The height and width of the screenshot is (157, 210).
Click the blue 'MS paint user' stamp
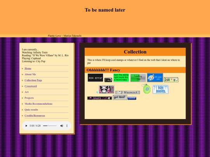click(155, 78)
